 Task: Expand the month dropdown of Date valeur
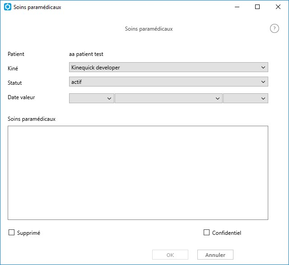(168, 98)
